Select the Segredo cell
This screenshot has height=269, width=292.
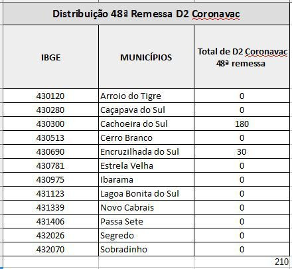point(146,235)
